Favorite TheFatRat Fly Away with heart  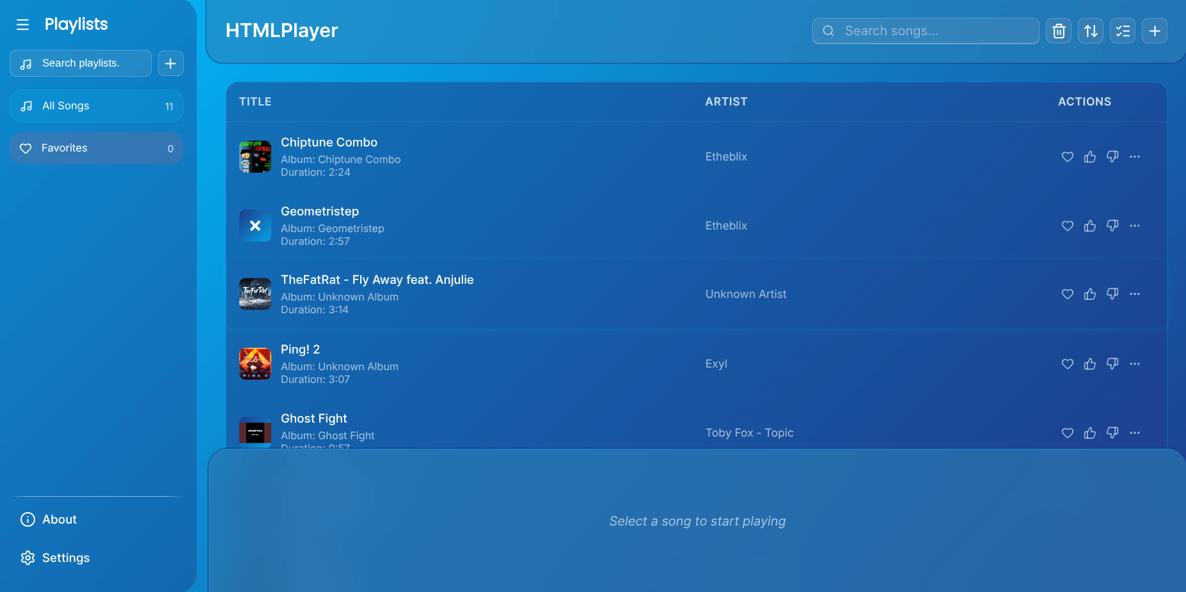1068,294
